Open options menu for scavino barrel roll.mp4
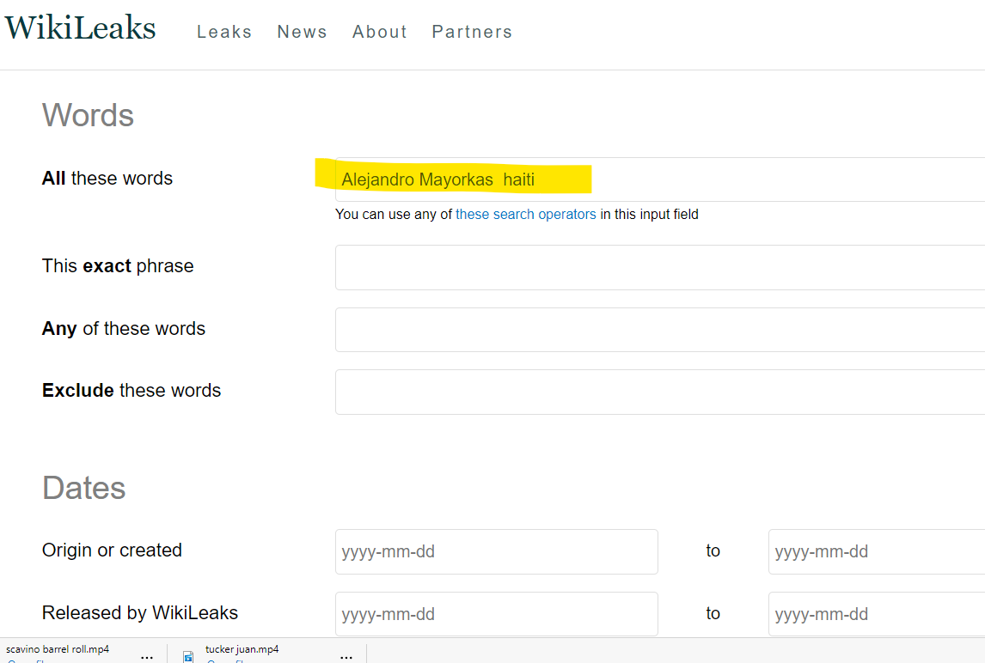The width and height of the screenshot is (985, 663). (147, 657)
